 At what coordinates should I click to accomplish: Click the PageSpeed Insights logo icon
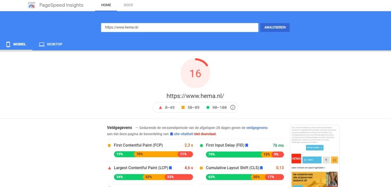[x=31, y=5]
